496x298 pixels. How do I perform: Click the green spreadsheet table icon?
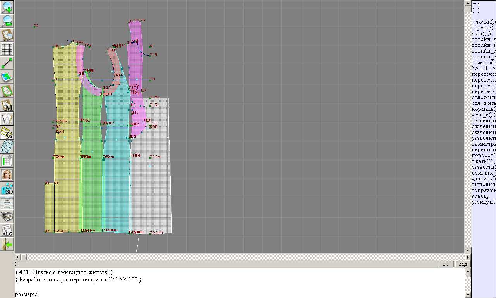(x=7, y=161)
